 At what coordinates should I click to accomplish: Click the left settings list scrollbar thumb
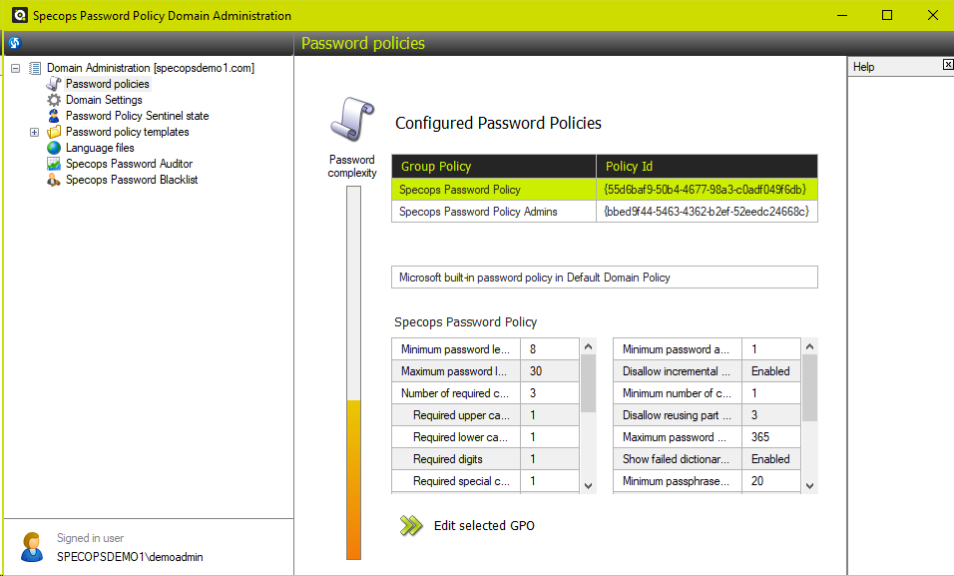pos(588,383)
